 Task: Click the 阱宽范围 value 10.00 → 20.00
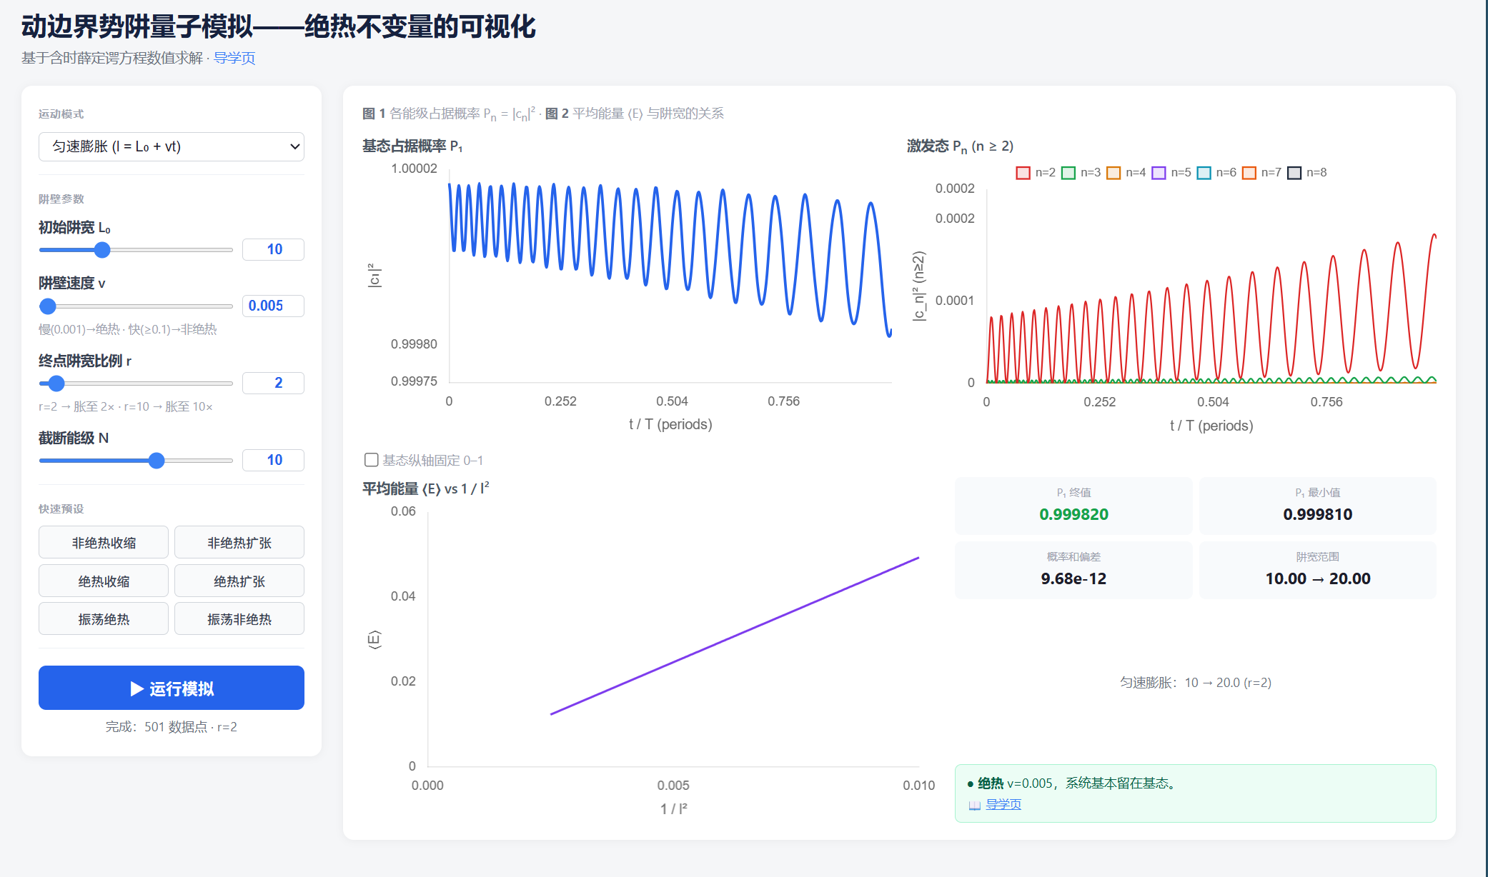click(x=1317, y=578)
